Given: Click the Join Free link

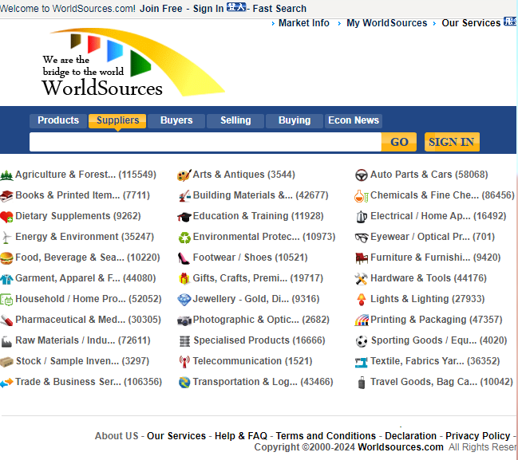Looking at the screenshot, I should [x=161, y=9].
